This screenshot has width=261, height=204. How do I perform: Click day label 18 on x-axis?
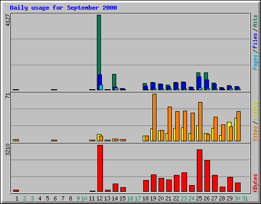(x=145, y=198)
